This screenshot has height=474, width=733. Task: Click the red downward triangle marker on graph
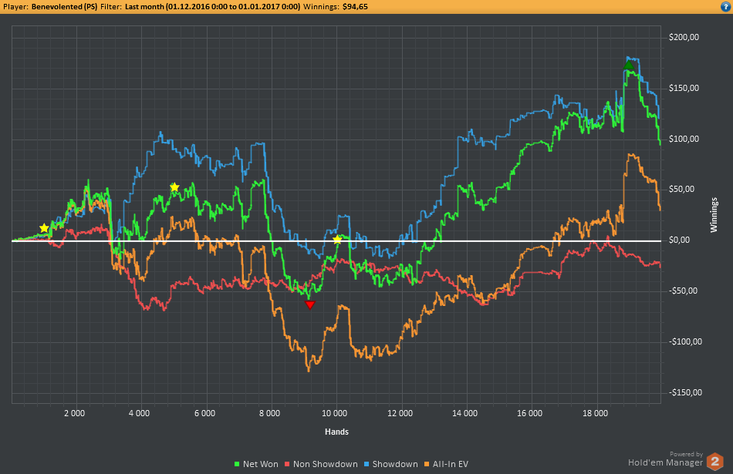click(310, 305)
